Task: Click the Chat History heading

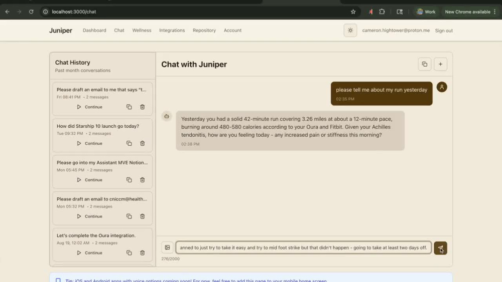Action: click(x=73, y=63)
